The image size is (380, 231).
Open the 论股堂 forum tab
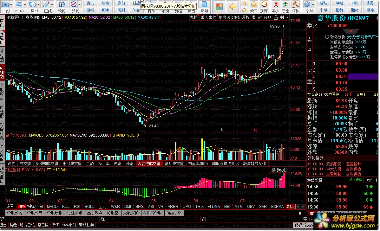tap(113, 213)
